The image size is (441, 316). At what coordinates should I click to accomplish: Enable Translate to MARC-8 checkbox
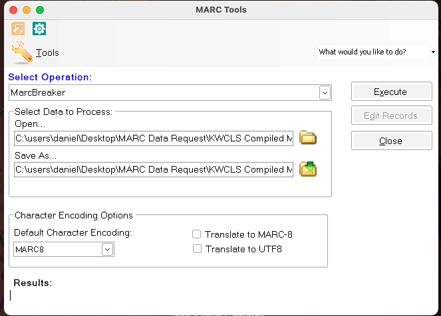[x=196, y=234]
